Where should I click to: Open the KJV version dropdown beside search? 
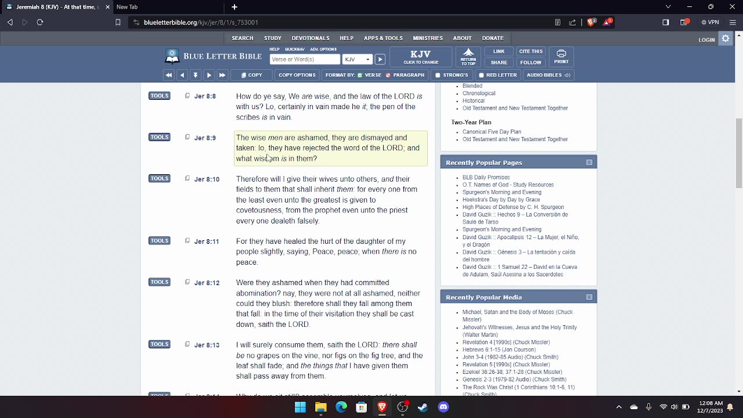coord(357,59)
